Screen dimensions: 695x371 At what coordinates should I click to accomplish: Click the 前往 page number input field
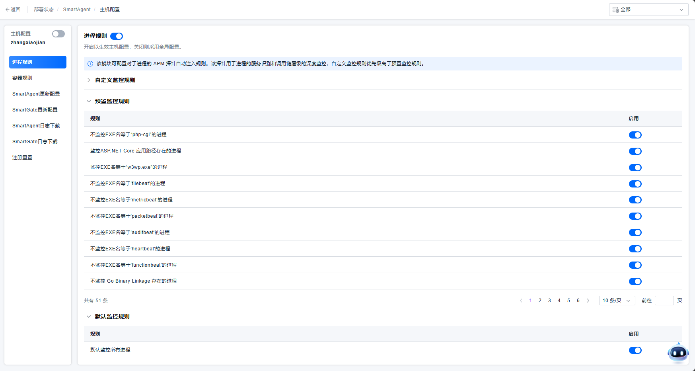coord(664,301)
